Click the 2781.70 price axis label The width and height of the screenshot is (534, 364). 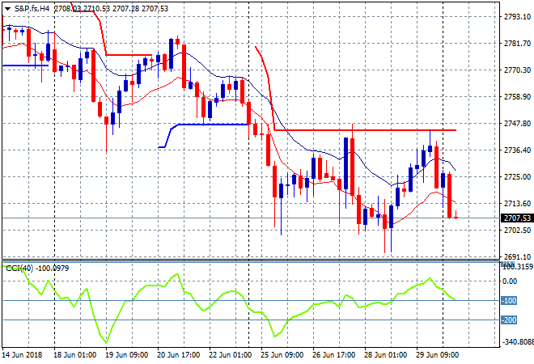coord(517,43)
